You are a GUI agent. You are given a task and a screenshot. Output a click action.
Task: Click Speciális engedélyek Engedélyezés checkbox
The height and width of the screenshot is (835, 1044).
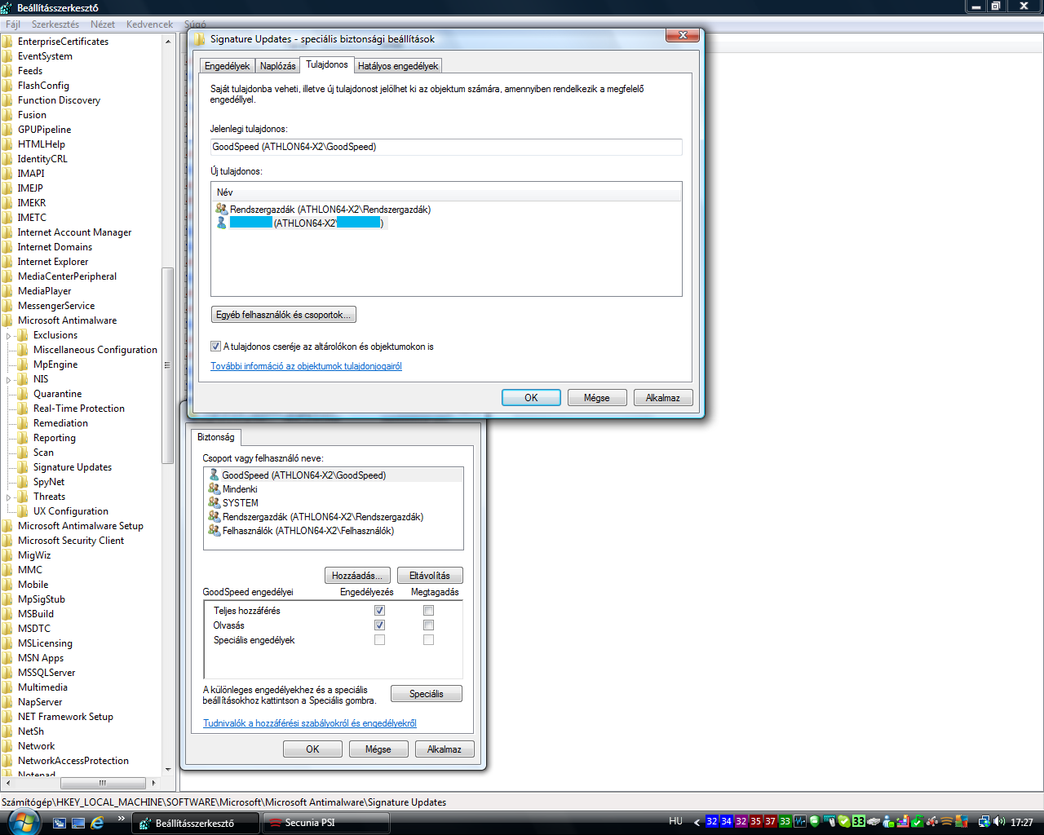pos(379,640)
